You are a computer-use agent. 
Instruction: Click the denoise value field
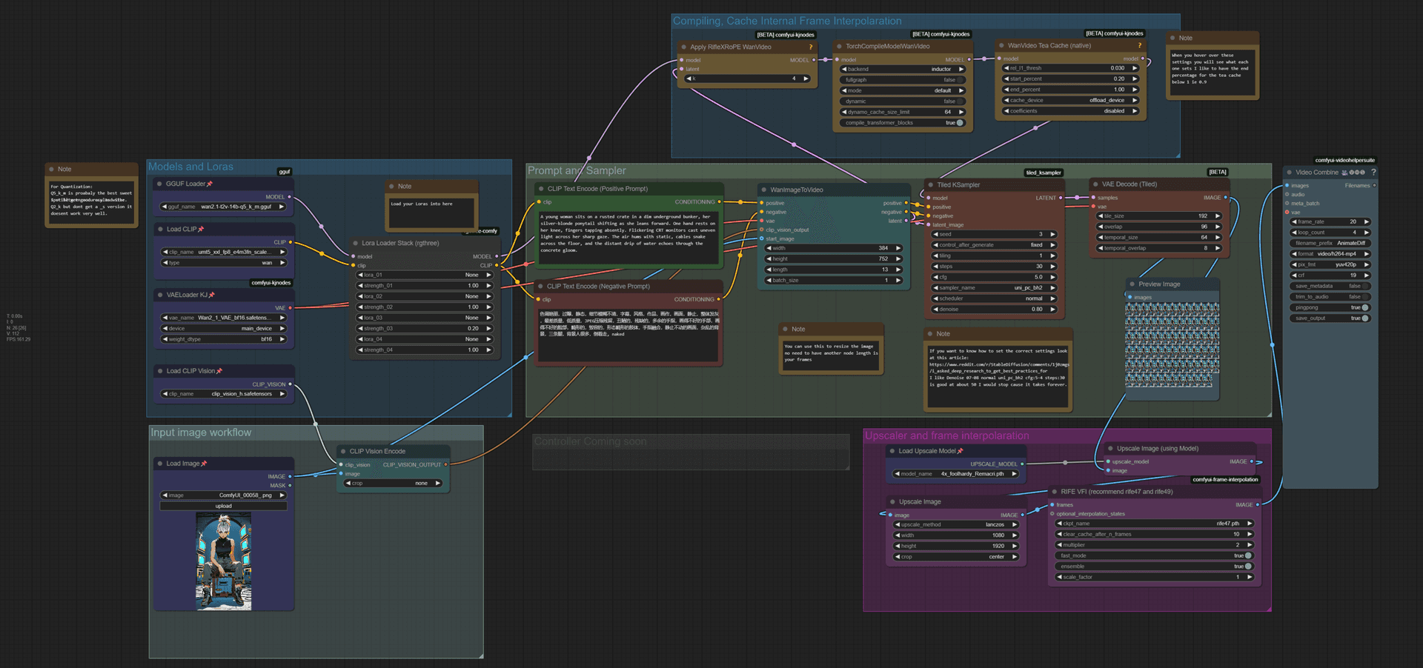[994, 310]
